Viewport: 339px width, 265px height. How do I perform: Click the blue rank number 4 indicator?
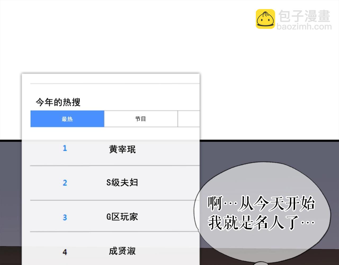[65, 252]
